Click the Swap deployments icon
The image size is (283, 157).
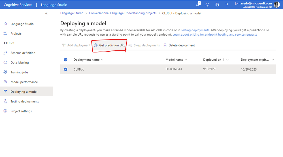tap(130, 45)
